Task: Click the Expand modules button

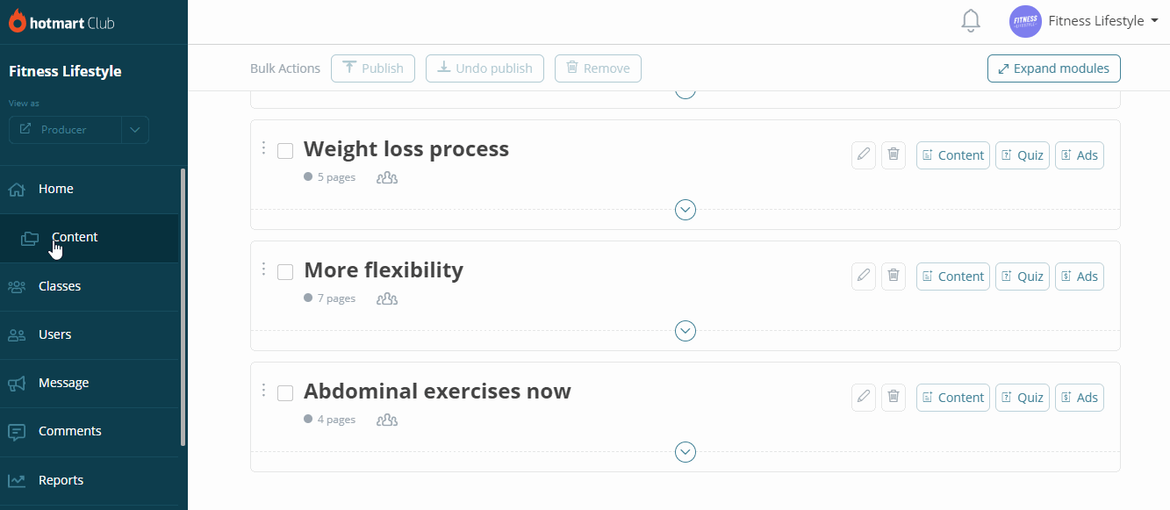Action: [1053, 68]
